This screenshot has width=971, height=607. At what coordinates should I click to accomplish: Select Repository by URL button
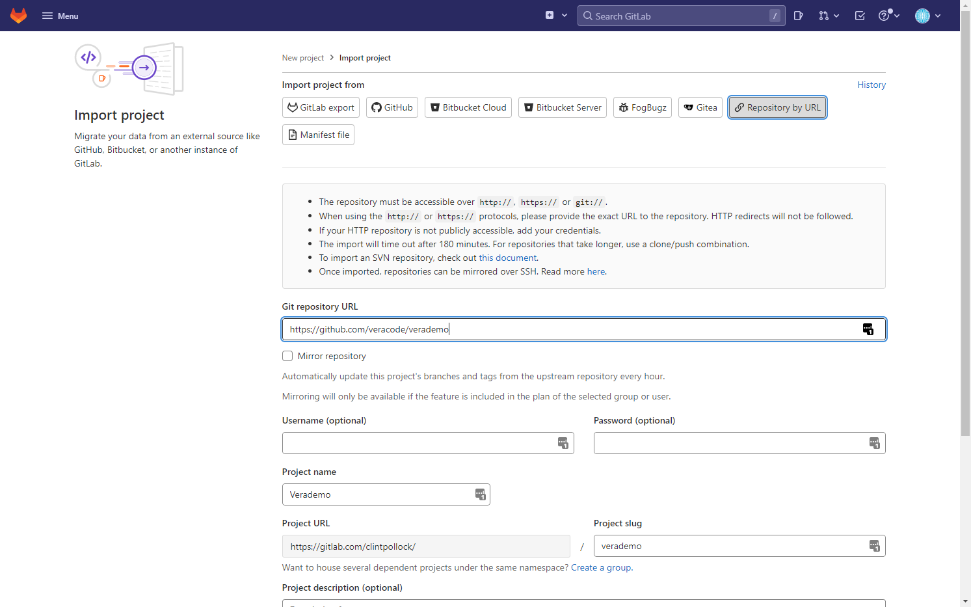pyautogui.click(x=778, y=107)
